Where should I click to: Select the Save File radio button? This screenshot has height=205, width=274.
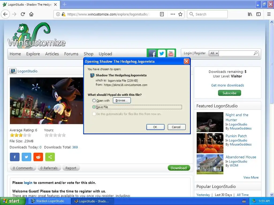tap(94, 107)
